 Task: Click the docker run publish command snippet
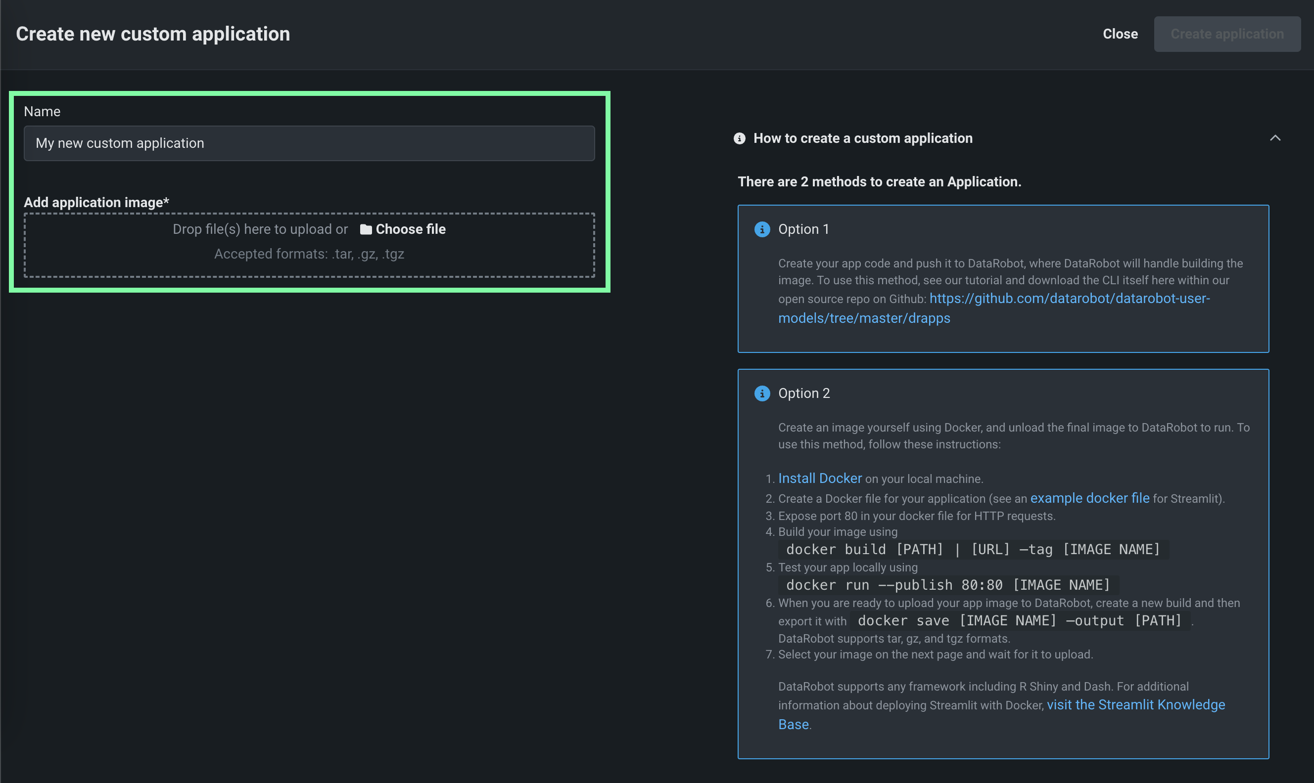coord(947,585)
